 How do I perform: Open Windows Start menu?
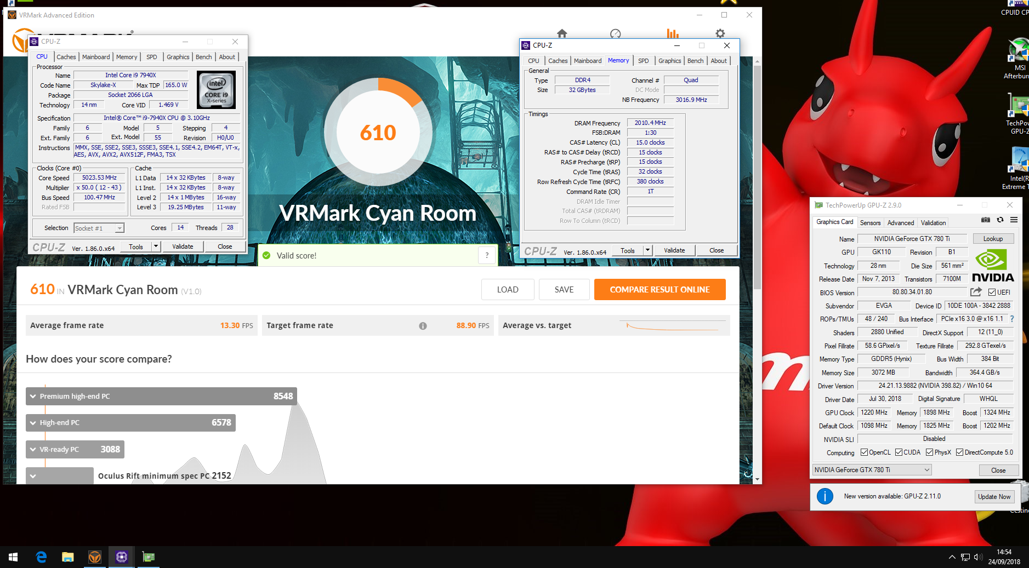[13, 557]
